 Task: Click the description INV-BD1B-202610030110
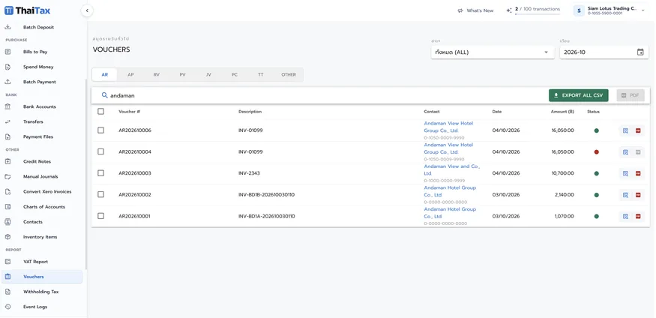tap(266, 194)
